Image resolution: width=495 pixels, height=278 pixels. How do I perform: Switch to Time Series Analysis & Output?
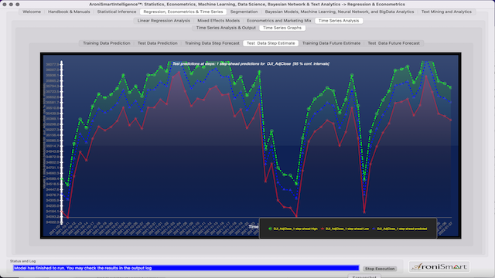[226, 28]
